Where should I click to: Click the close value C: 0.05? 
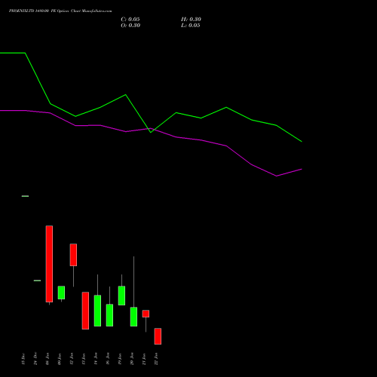coord(130,20)
